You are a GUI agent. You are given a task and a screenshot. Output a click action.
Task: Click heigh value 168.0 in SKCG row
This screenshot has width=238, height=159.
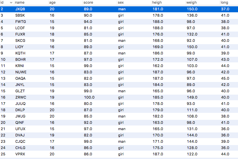(x=158, y=40)
